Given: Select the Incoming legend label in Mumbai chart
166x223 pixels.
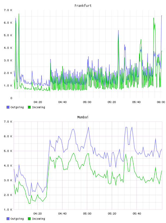Looking at the screenshot, I should tap(38, 219).
